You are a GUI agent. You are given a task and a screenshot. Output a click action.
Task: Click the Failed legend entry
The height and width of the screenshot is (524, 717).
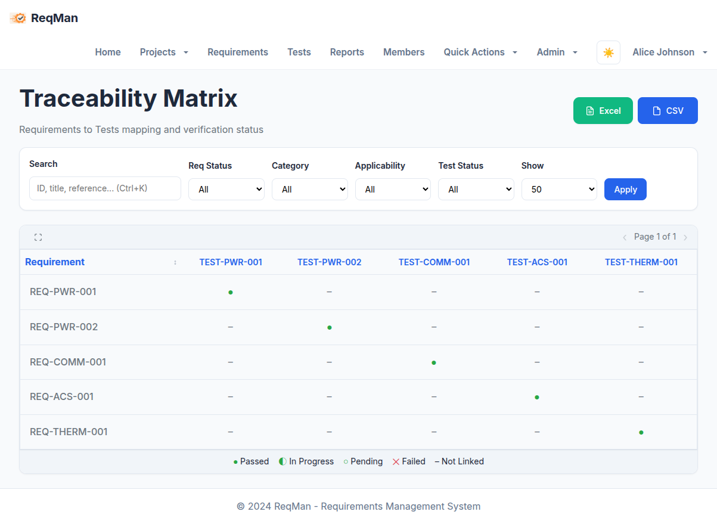pos(409,461)
